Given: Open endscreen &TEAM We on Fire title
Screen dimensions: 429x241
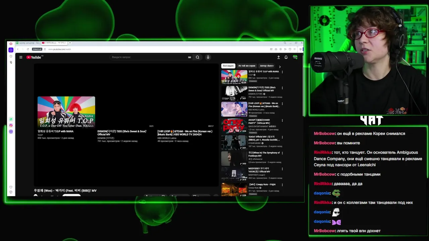Looking at the screenshot, I should click(x=185, y=133).
